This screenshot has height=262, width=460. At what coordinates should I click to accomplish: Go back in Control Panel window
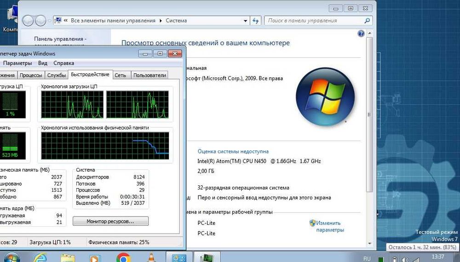point(28,21)
